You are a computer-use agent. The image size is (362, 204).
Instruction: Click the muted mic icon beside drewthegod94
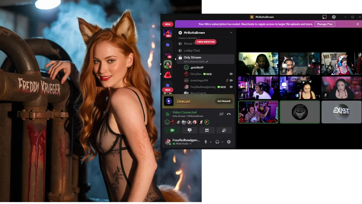[227, 80]
